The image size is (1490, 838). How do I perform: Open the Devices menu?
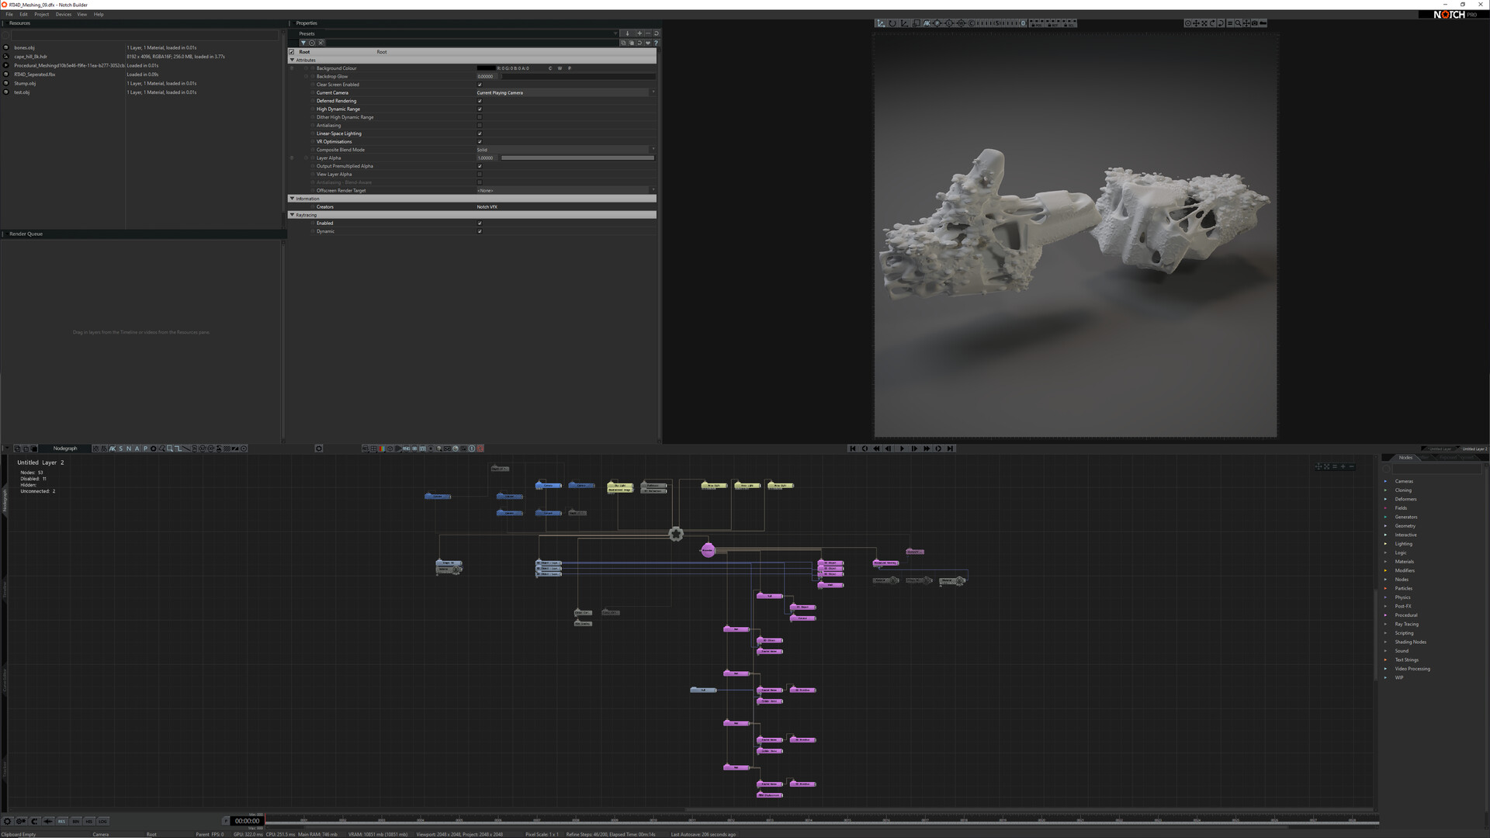click(63, 14)
